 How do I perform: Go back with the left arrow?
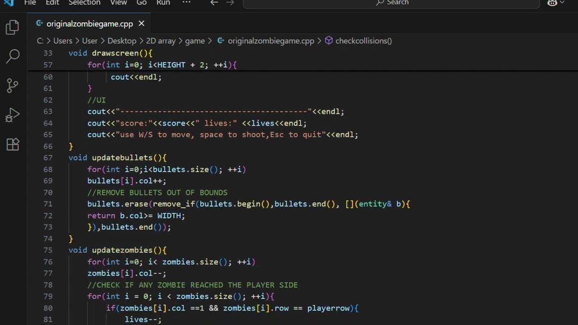[x=214, y=3]
